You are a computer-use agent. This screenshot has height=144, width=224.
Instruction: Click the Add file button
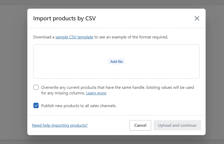[116, 62]
